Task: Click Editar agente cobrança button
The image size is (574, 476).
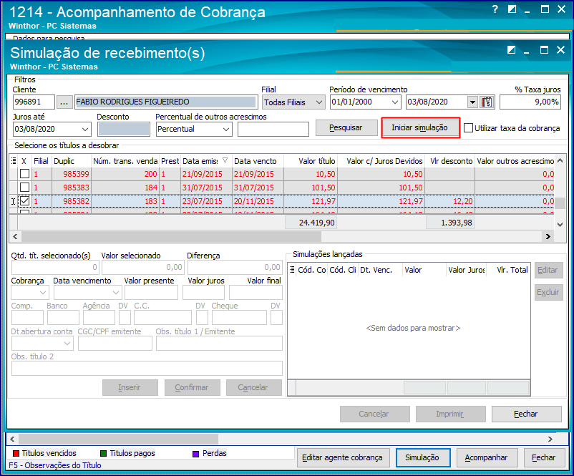Action: point(343,457)
